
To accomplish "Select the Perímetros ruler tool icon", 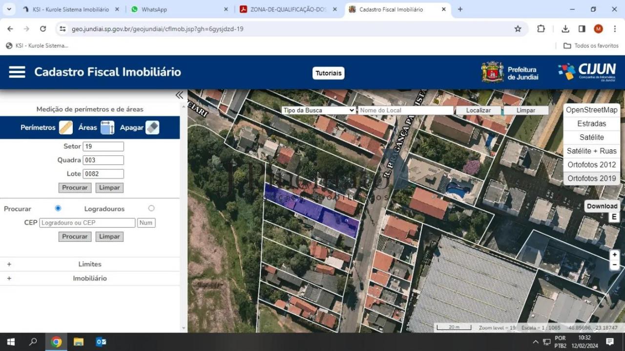I will click(66, 127).
